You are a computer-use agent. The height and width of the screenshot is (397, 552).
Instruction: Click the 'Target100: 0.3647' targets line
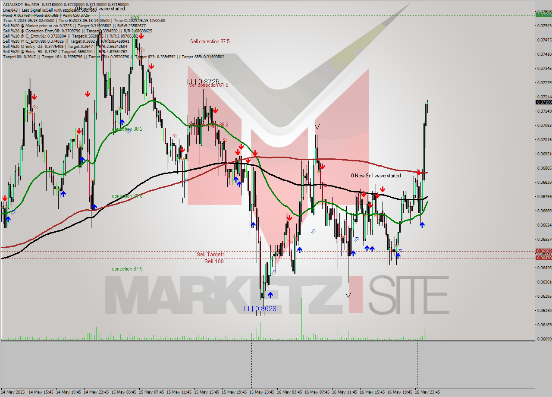coord(113,57)
